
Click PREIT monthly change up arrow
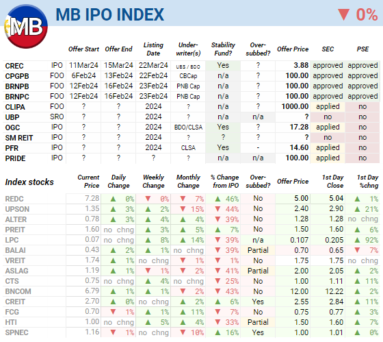click(183, 230)
